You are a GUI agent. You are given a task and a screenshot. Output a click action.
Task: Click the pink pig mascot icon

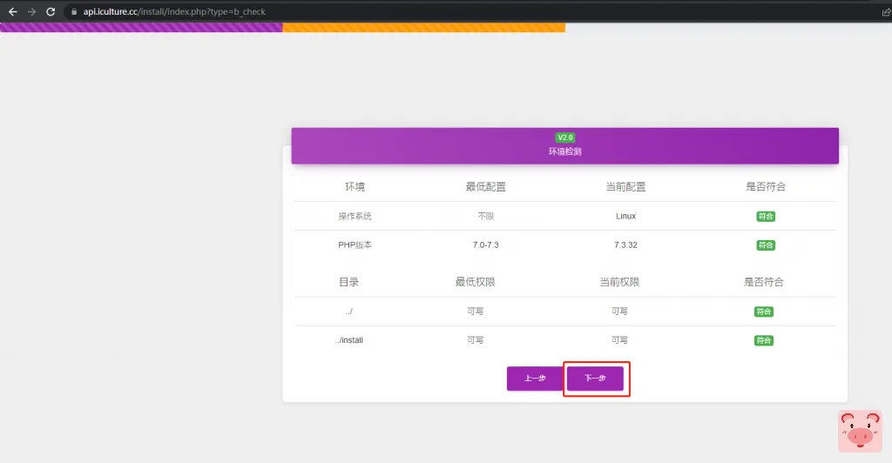[x=860, y=431]
